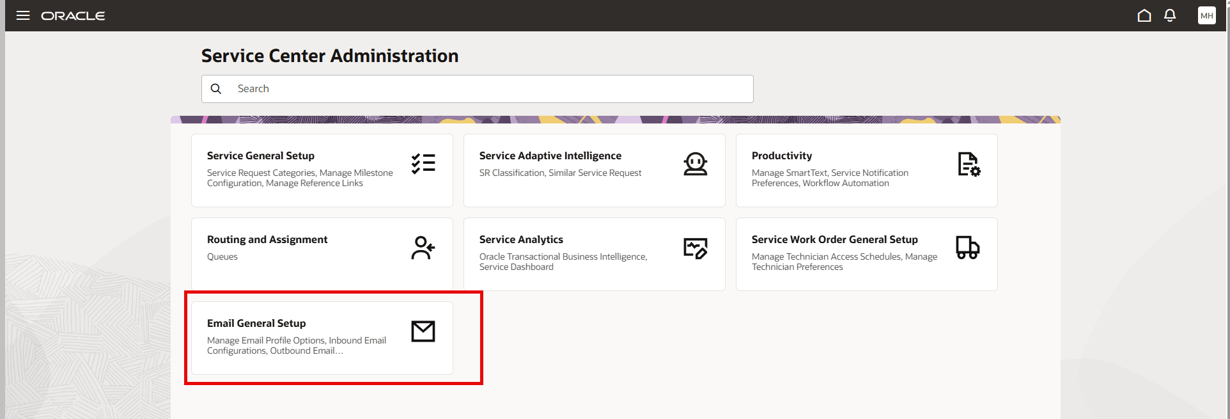Open the MH user profile menu

click(1206, 15)
